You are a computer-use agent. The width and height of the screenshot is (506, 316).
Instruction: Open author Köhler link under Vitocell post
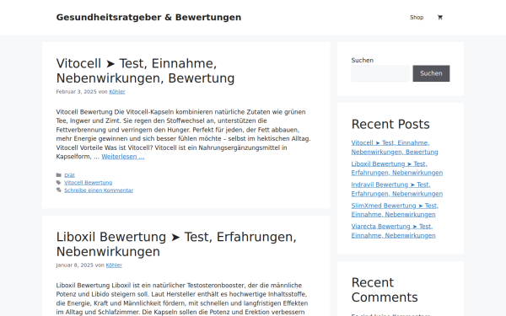click(117, 92)
